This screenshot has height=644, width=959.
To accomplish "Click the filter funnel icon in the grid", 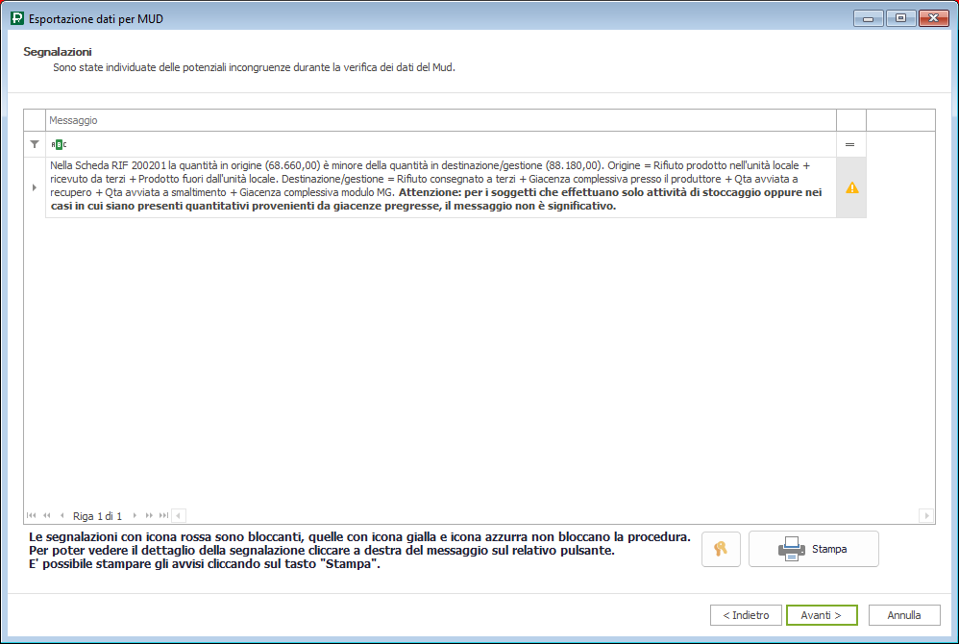I will click(35, 144).
